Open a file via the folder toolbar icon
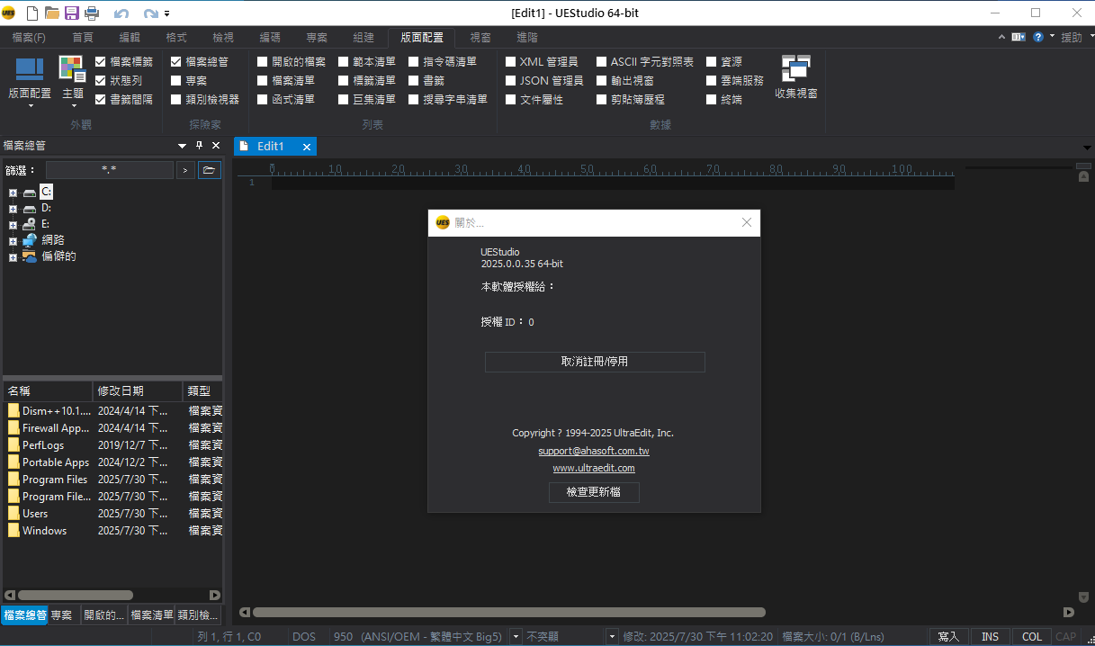Screen dimensions: 1095x646 coord(54,13)
